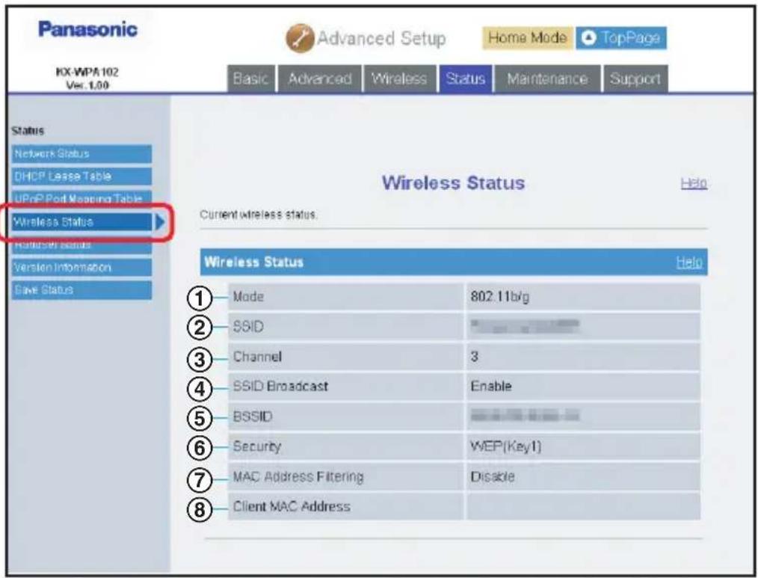
Task: Click the blurred BSSID value cell
Action: click(x=583, y=416)
